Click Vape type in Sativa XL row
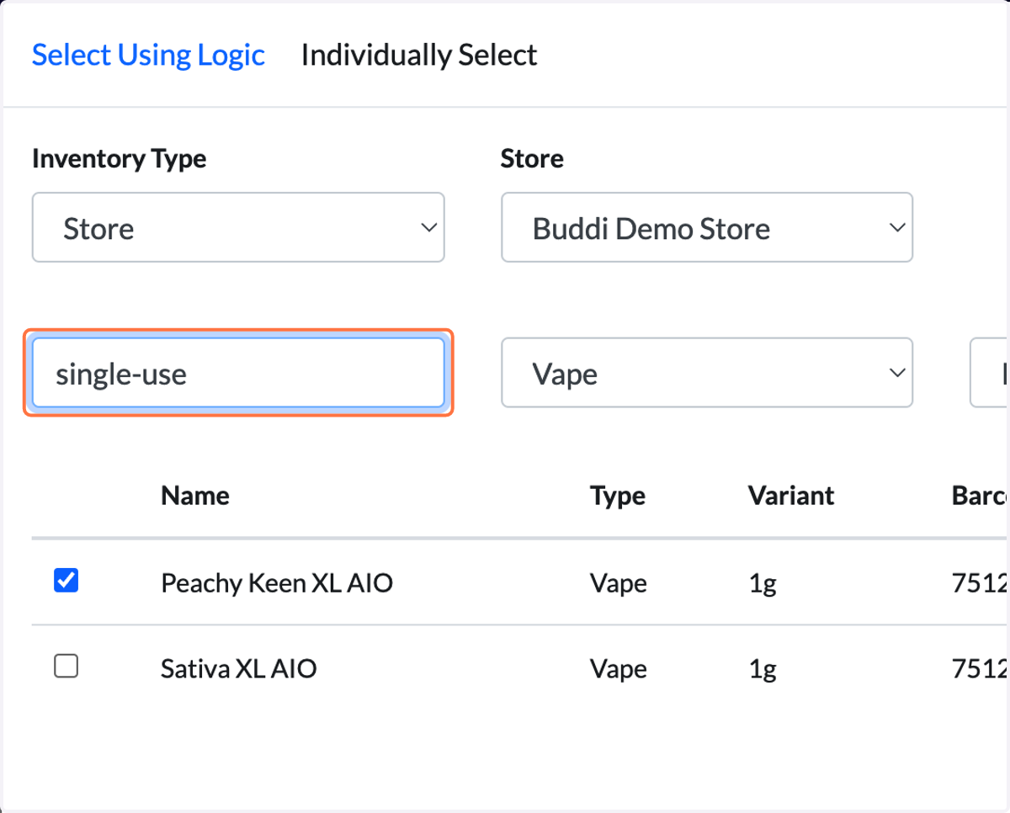The width and height of the screenshot is (1010, 813). click(x=619, y=669)
